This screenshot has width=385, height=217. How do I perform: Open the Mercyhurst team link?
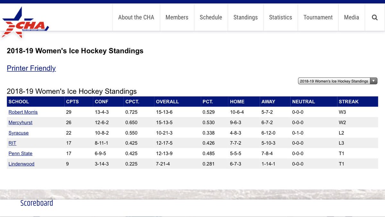point(21,122)
